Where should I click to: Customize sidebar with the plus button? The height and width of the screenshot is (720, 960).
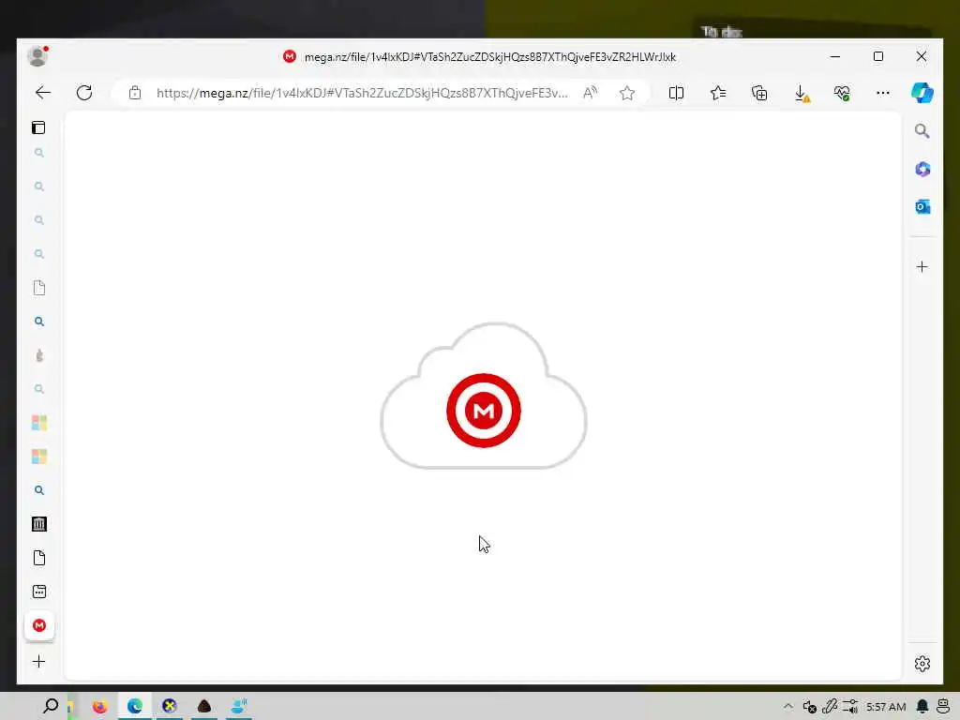922,267
